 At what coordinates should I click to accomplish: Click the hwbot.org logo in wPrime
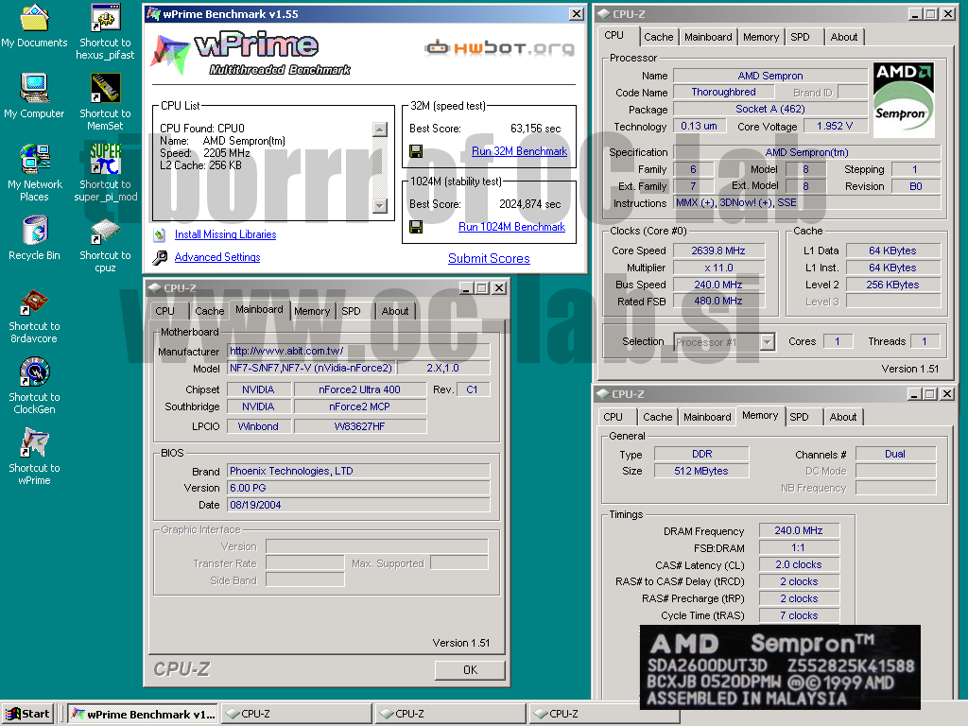tap(499, 47)
